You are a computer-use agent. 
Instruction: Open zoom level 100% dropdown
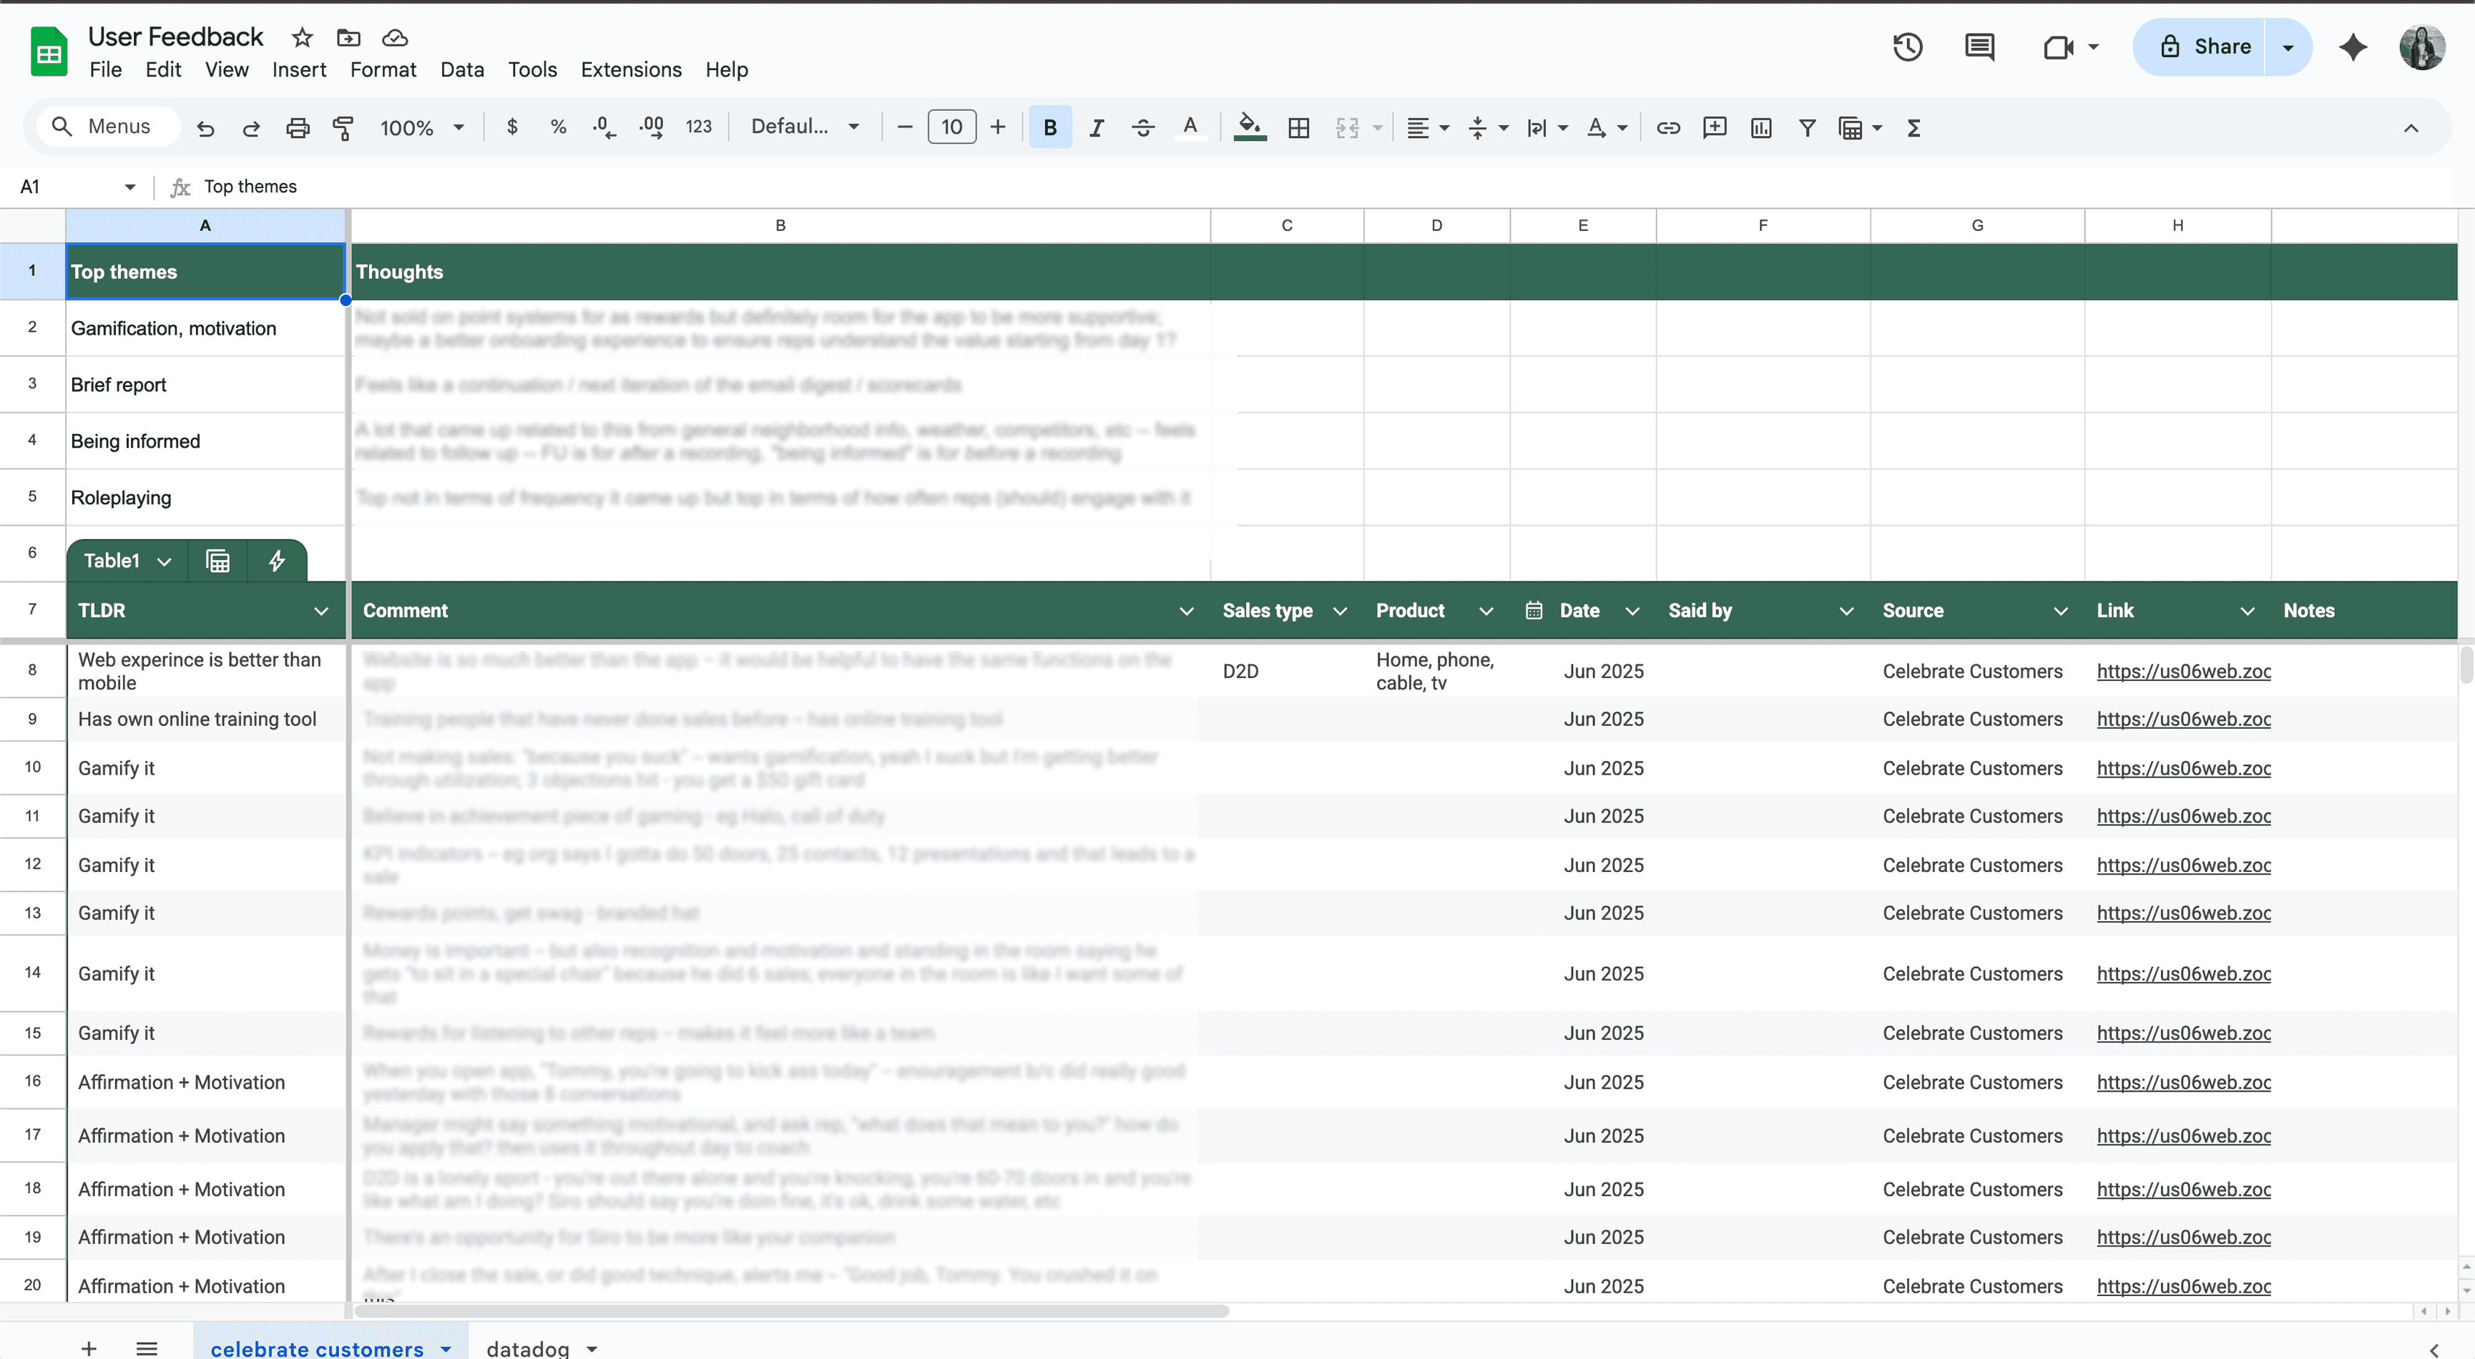(422, 128)
